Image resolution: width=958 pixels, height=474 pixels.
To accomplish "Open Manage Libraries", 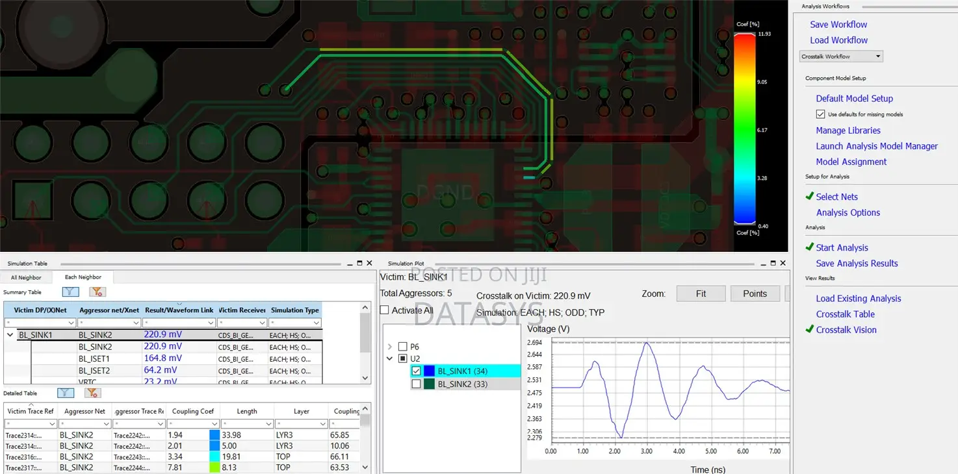I will [x=848, y=131].
